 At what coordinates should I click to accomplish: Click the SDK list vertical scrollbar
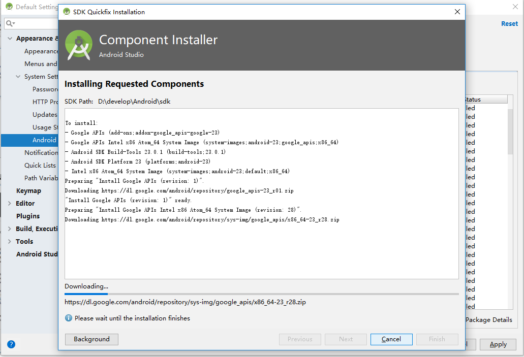click(x=510, y=132)
